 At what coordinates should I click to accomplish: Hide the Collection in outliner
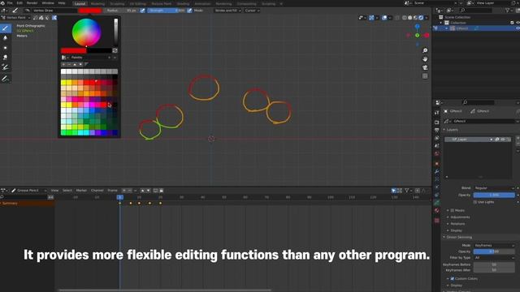(x=518, y=23)
